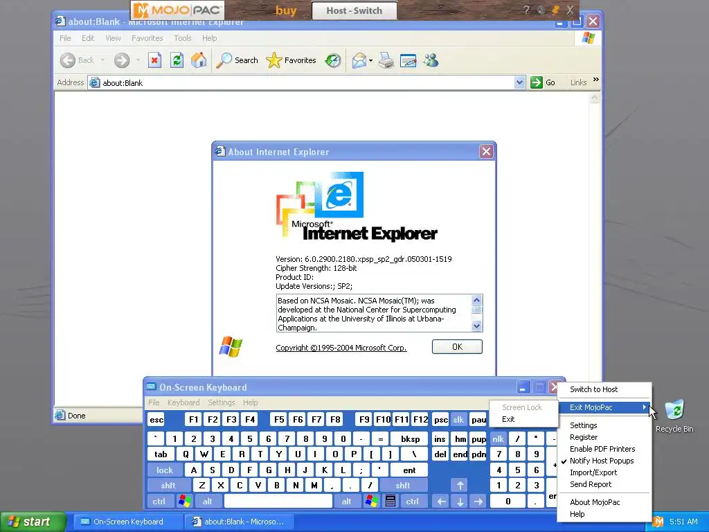Click MojoPac help question mark icon
This screenshot has width=709, height=532.
coord(526,10)
